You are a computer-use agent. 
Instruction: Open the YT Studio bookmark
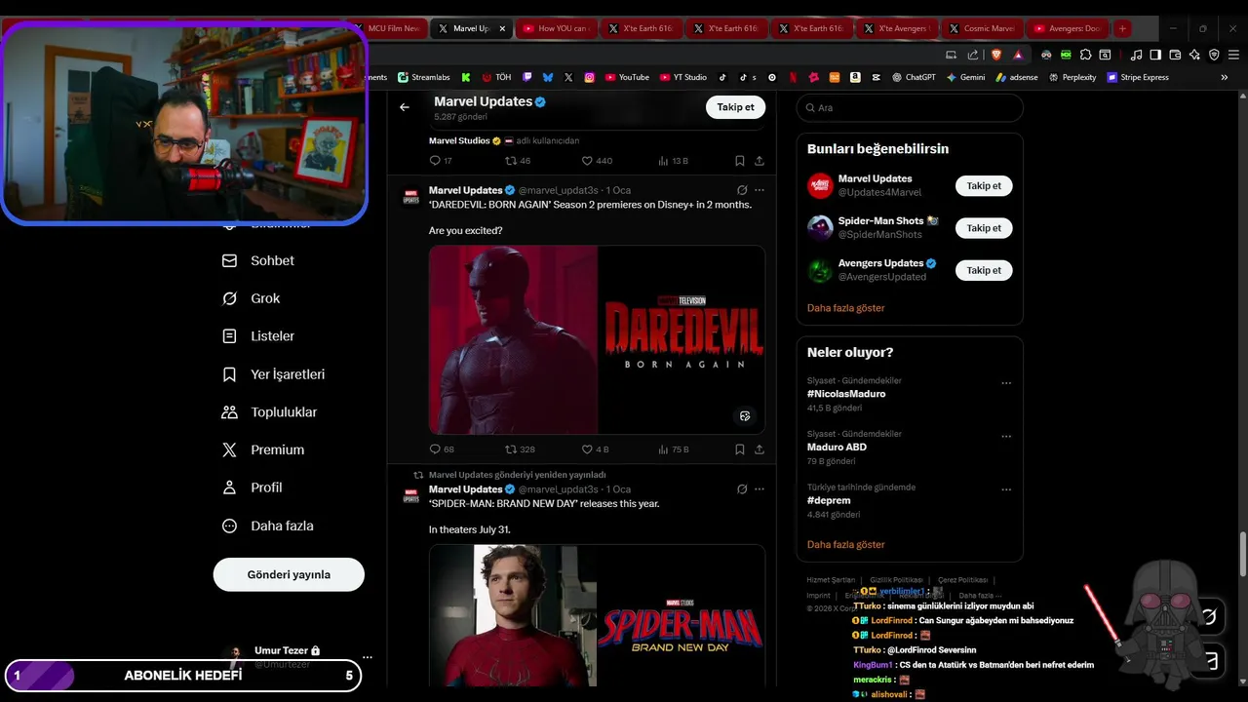coord(682,77)
